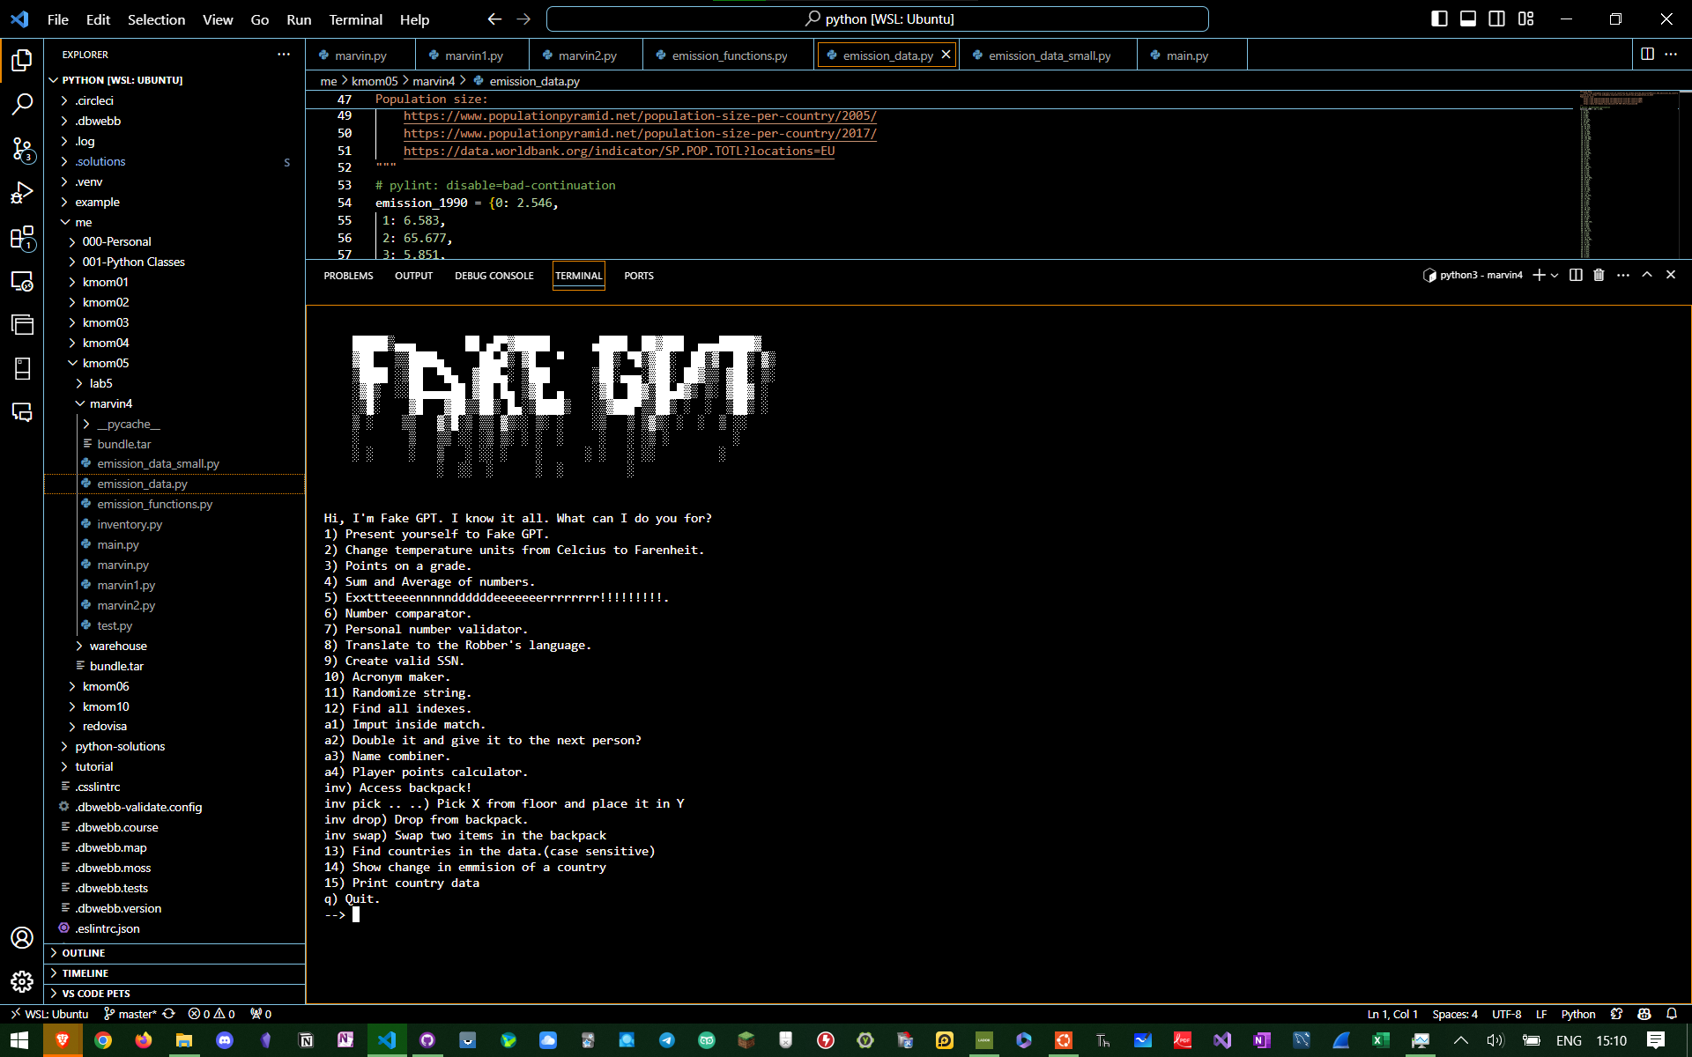
Task: Split the terminal panel
Action: pyautogui.click(x=1576, y=275)
